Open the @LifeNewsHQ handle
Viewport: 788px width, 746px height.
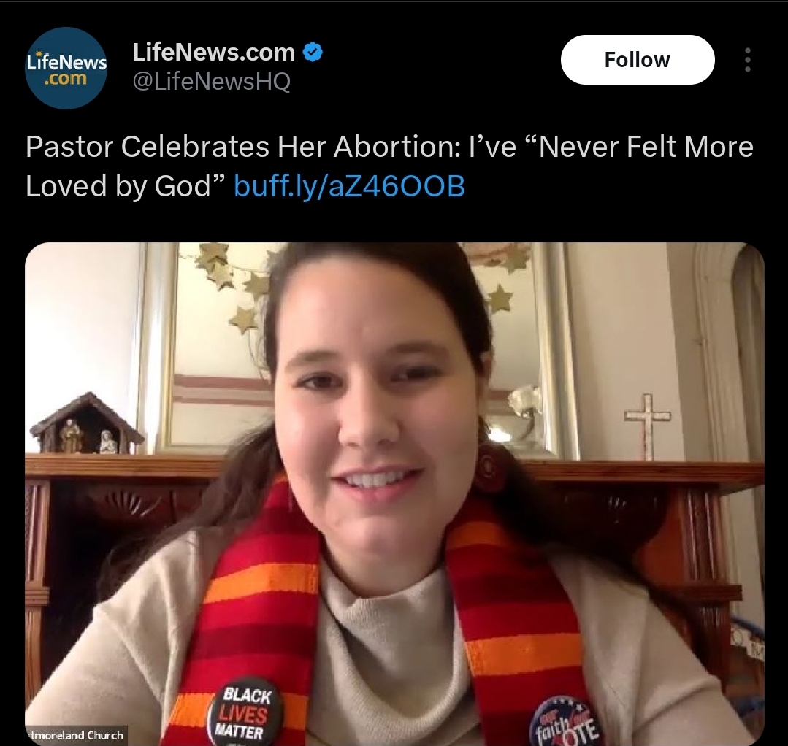tap(211, 81)
